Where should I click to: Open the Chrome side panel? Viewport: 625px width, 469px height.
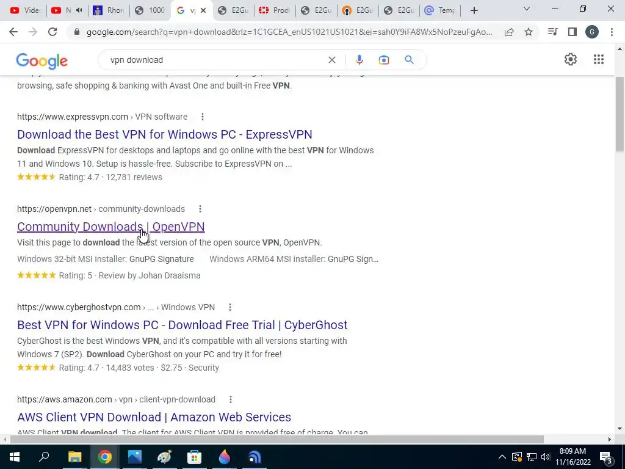click(x=573, y=32)
